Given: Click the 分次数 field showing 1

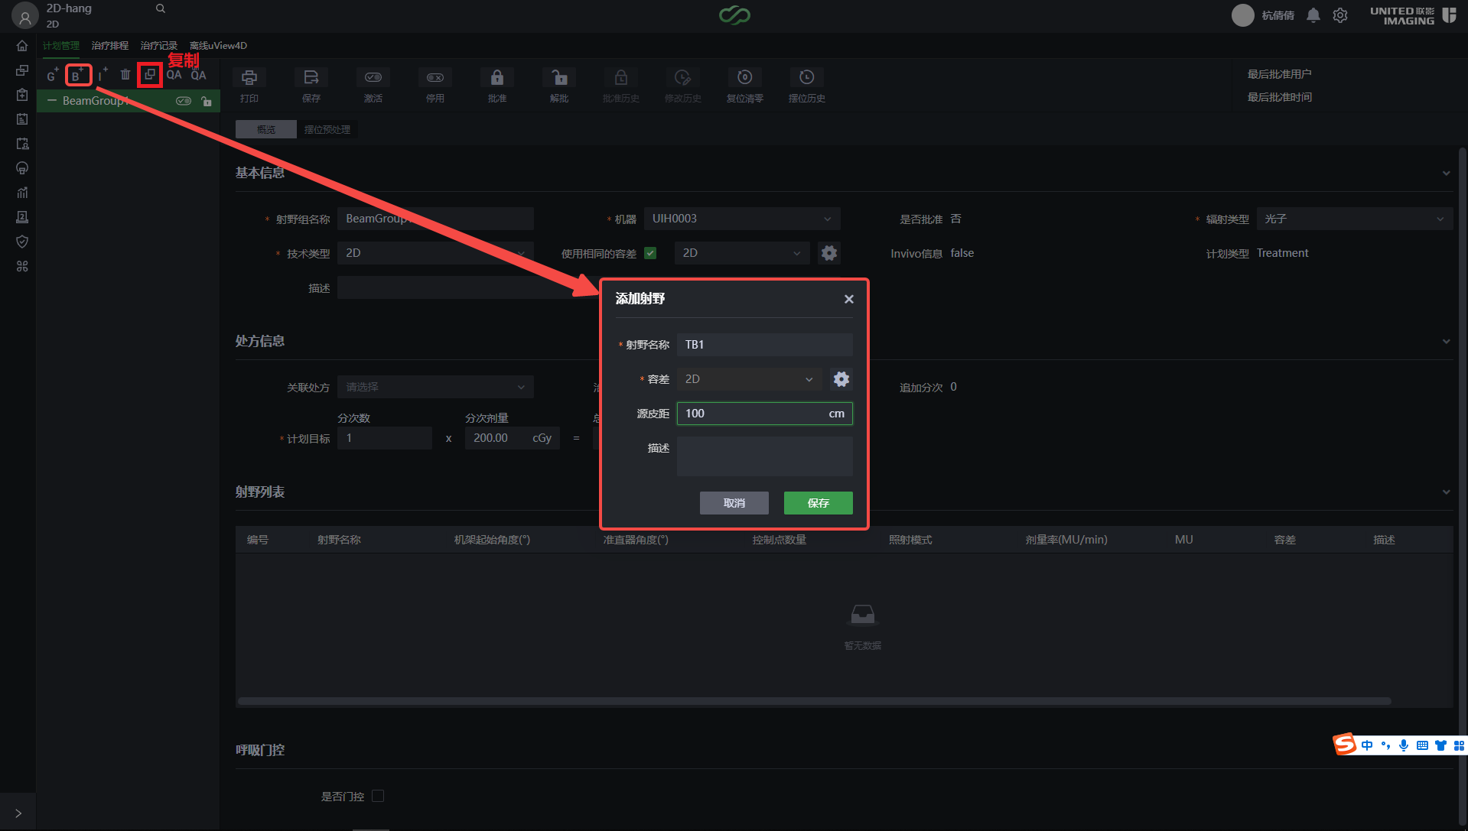Looking at the screenshot, I should (385, 438).
